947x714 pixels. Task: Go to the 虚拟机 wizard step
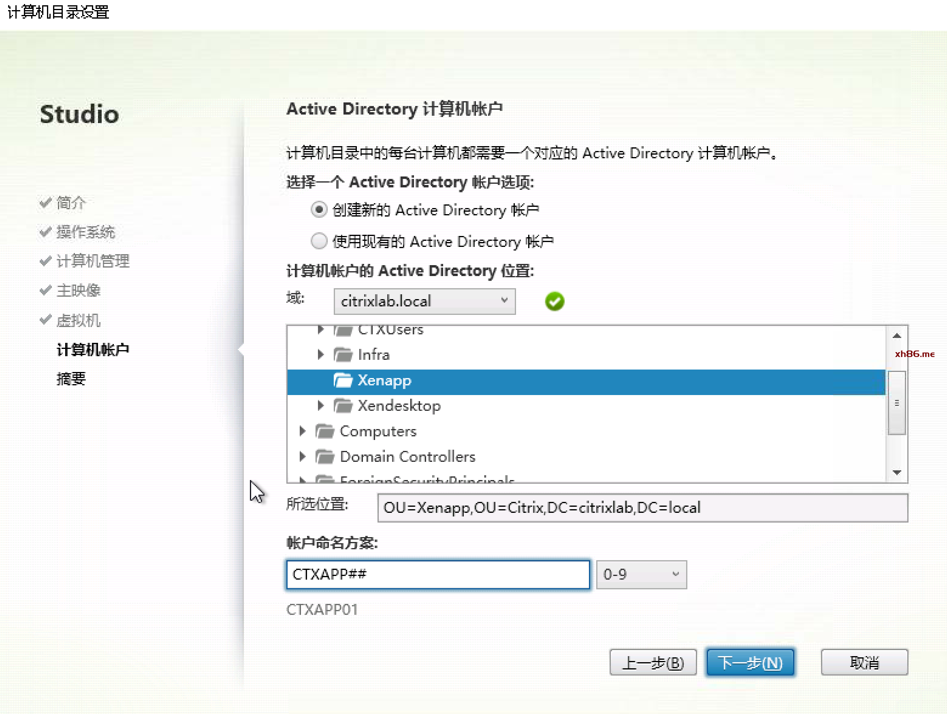tap(78, 321)
